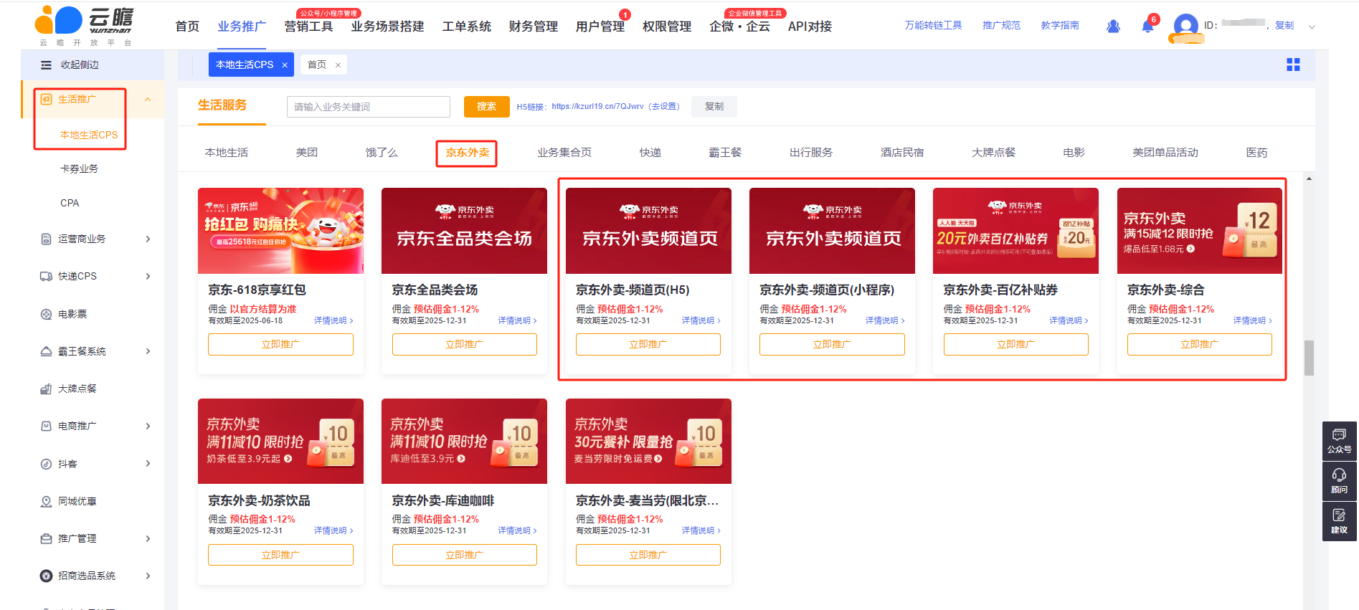
Task: Click the 生活推广 sidebar icon
Action: 46,99
